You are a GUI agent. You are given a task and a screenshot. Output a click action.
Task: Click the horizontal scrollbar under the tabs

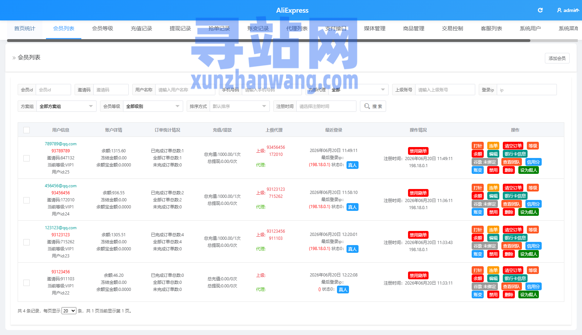click(x=269, y=41)
